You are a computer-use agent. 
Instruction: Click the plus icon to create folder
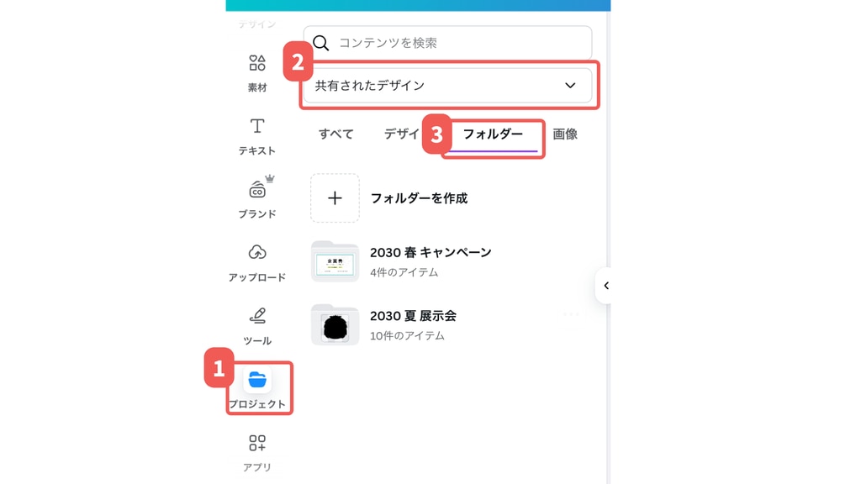point(335,198)
